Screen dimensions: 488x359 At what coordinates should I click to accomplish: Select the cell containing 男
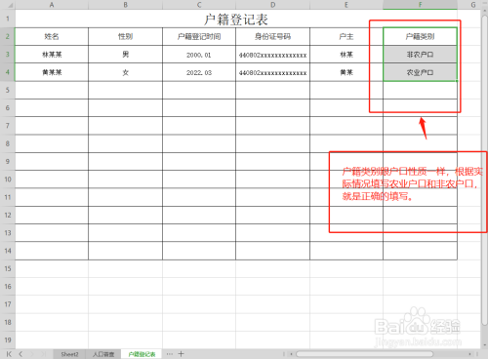125,55
